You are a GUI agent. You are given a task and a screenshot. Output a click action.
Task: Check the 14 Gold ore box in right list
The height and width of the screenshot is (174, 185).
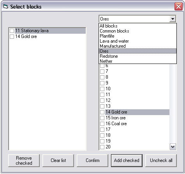102,112
